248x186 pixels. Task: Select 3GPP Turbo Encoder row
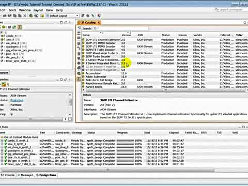tap(98, 56)
